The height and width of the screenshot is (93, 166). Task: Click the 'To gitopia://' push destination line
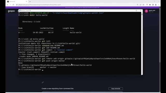55,65
